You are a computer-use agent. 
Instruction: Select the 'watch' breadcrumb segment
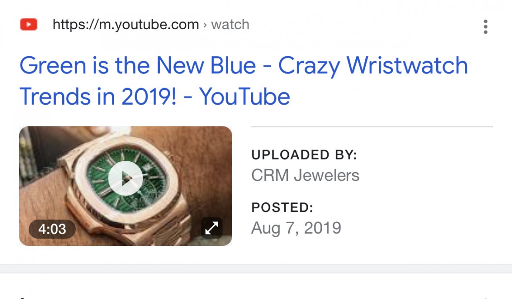(x=230, y=24)
